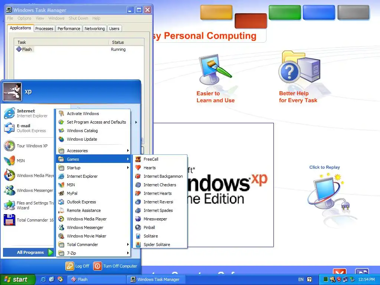The image size is (380, 285).
Task: Start Internet Spades
Action: click(x=160, y=210)
